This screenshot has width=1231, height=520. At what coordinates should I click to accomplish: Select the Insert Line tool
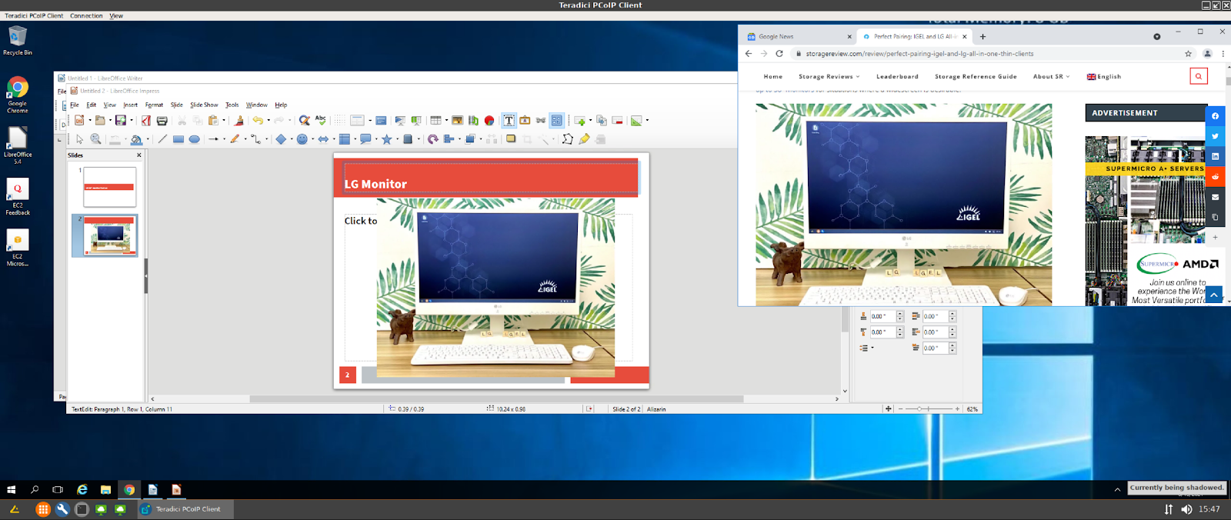[162, 139]
